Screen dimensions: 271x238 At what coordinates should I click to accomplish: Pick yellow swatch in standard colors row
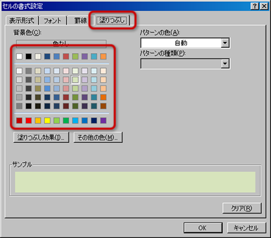coord(47,120)
